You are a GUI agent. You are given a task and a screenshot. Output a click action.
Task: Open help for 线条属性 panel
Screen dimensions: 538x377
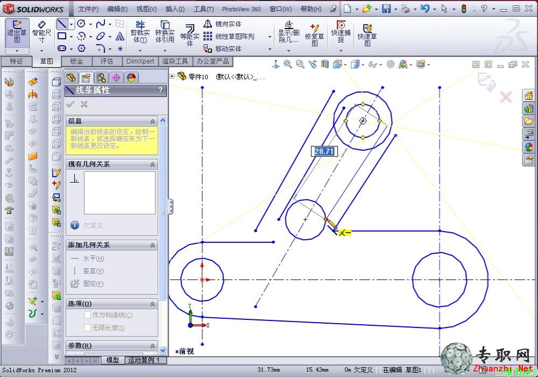pyautogui.click(x=160, y=90)
